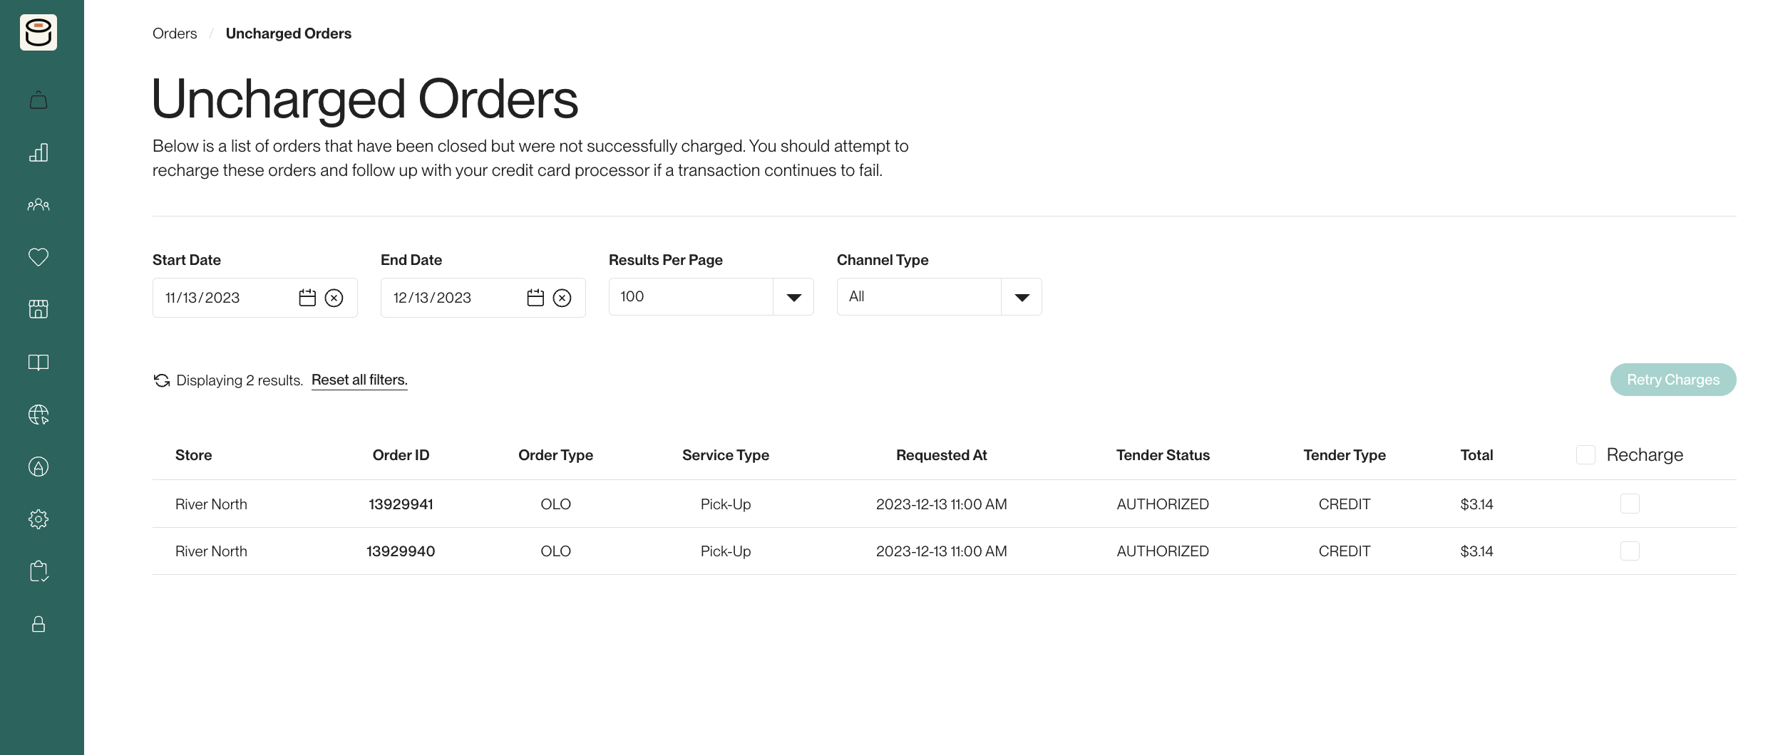Click the refresh results icon
The height and width of the screenshot is (755, 1768).
coord(162,380)
